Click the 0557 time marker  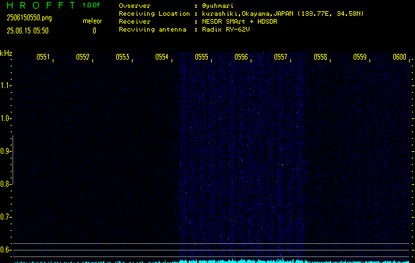280,57
